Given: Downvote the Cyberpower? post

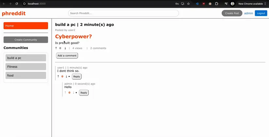Looking at the screenshot, I should click(x=65, y=48).
